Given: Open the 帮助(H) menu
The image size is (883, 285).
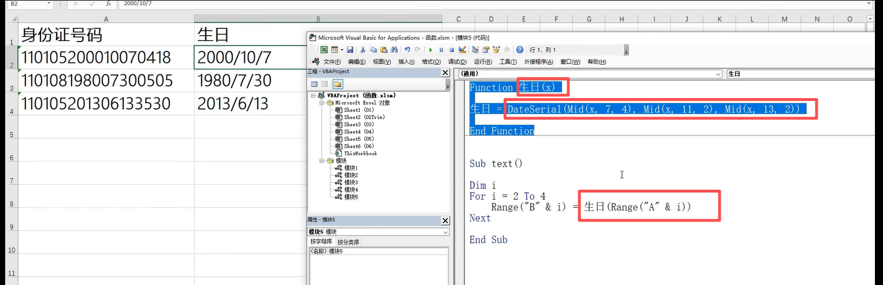Looking at the screenshot, I should pyautogui.click(x=597, y=62).
